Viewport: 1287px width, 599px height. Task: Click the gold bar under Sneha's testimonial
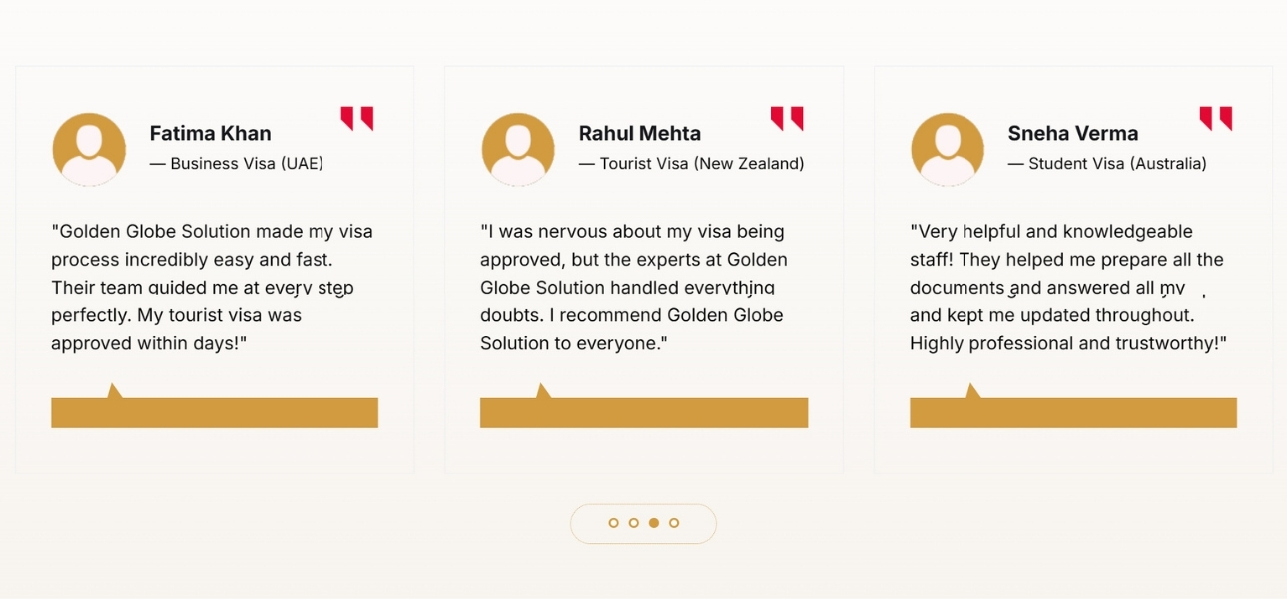pyautogui.click(x=1073, y=412)
